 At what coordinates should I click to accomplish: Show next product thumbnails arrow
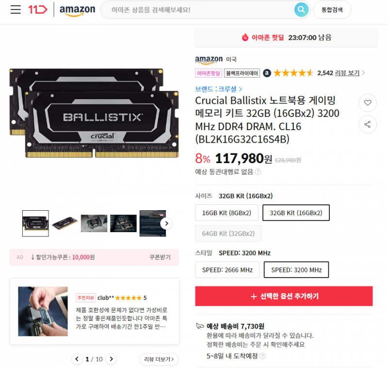click(x=166, y=223)
